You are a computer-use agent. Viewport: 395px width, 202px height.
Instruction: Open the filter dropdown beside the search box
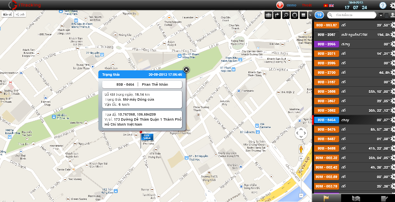381,15
